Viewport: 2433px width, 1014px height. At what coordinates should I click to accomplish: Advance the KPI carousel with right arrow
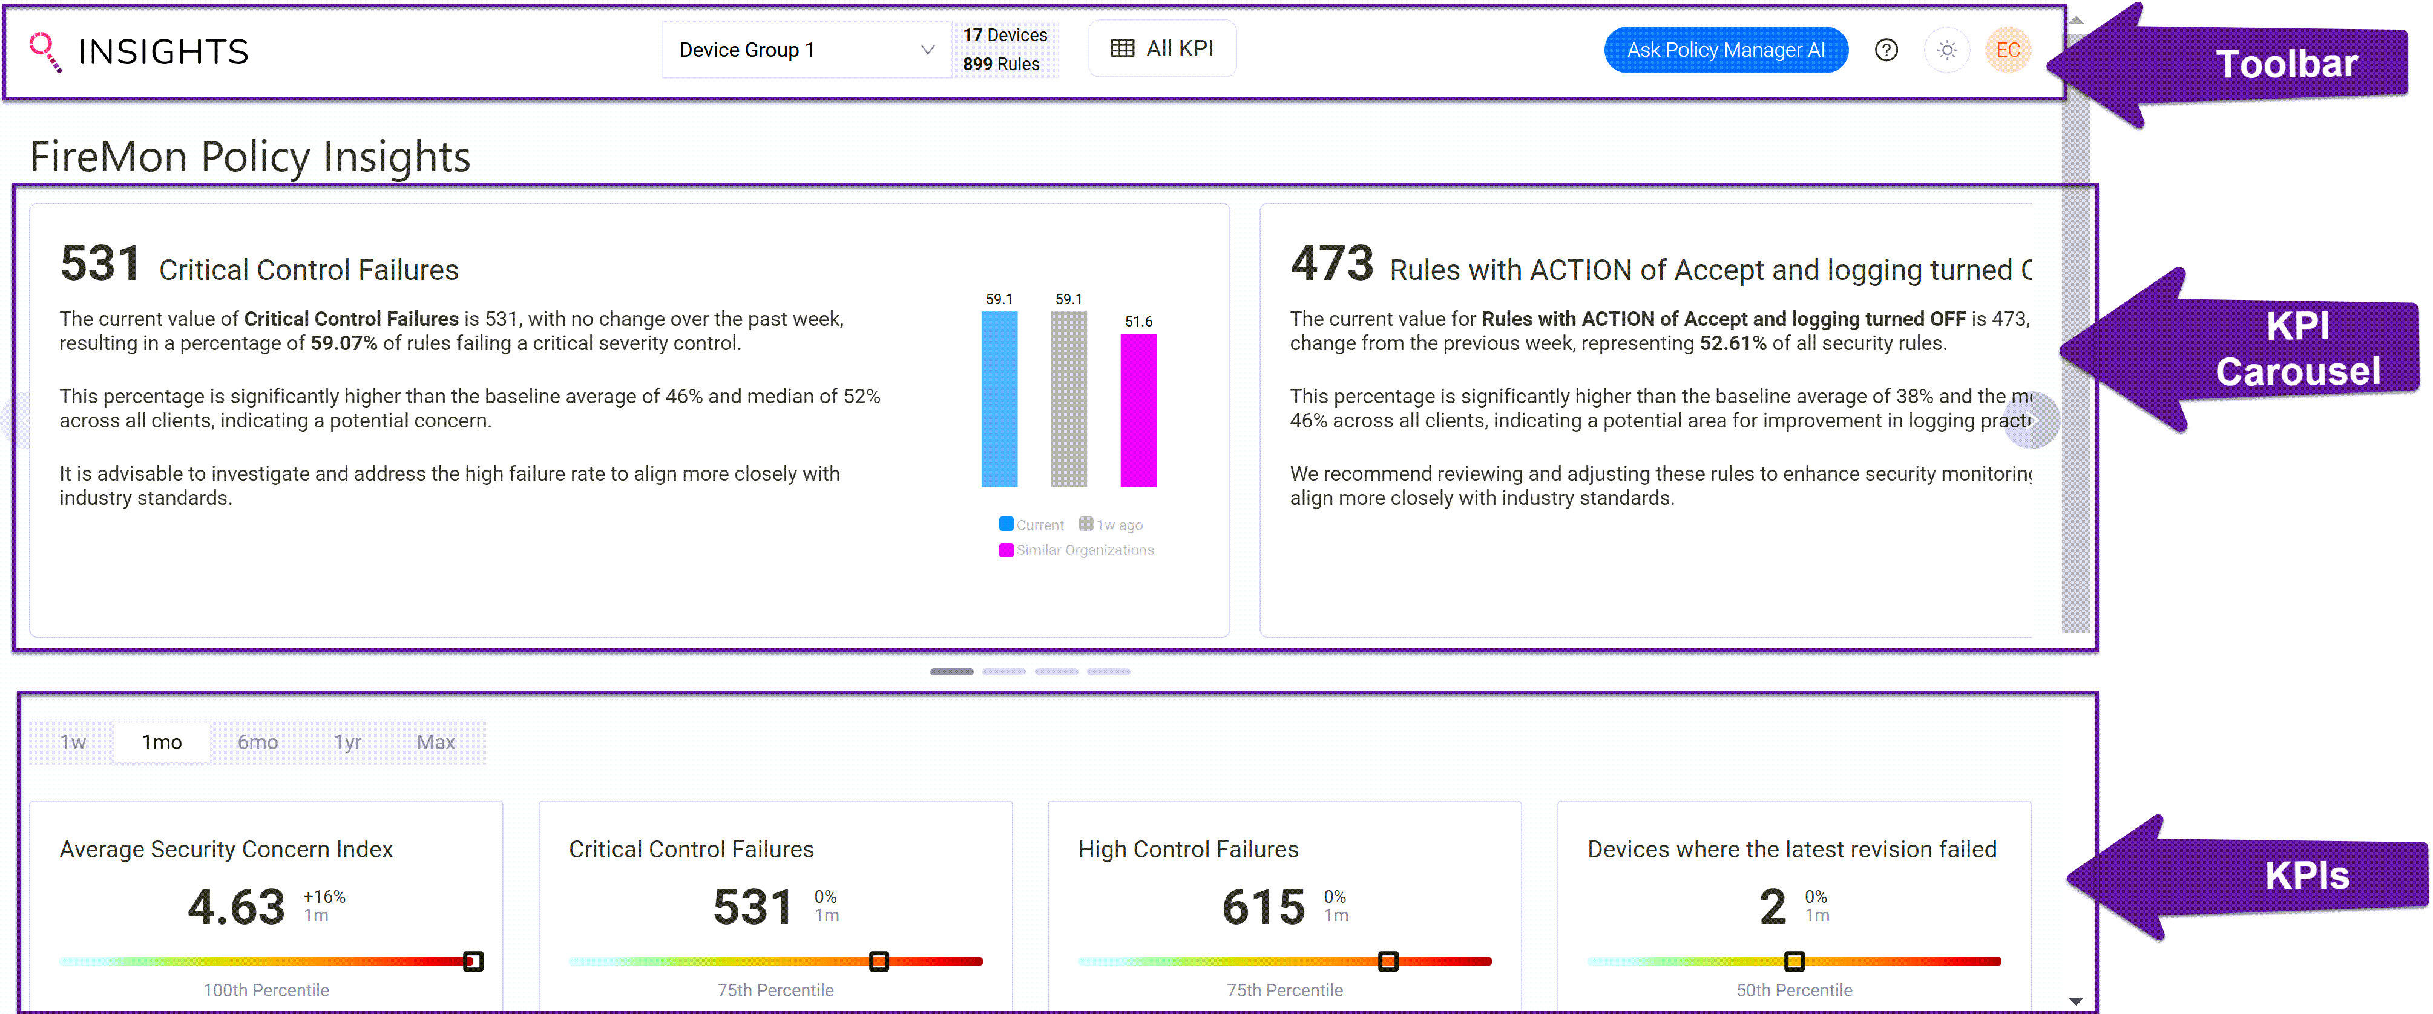point(2032,421)
